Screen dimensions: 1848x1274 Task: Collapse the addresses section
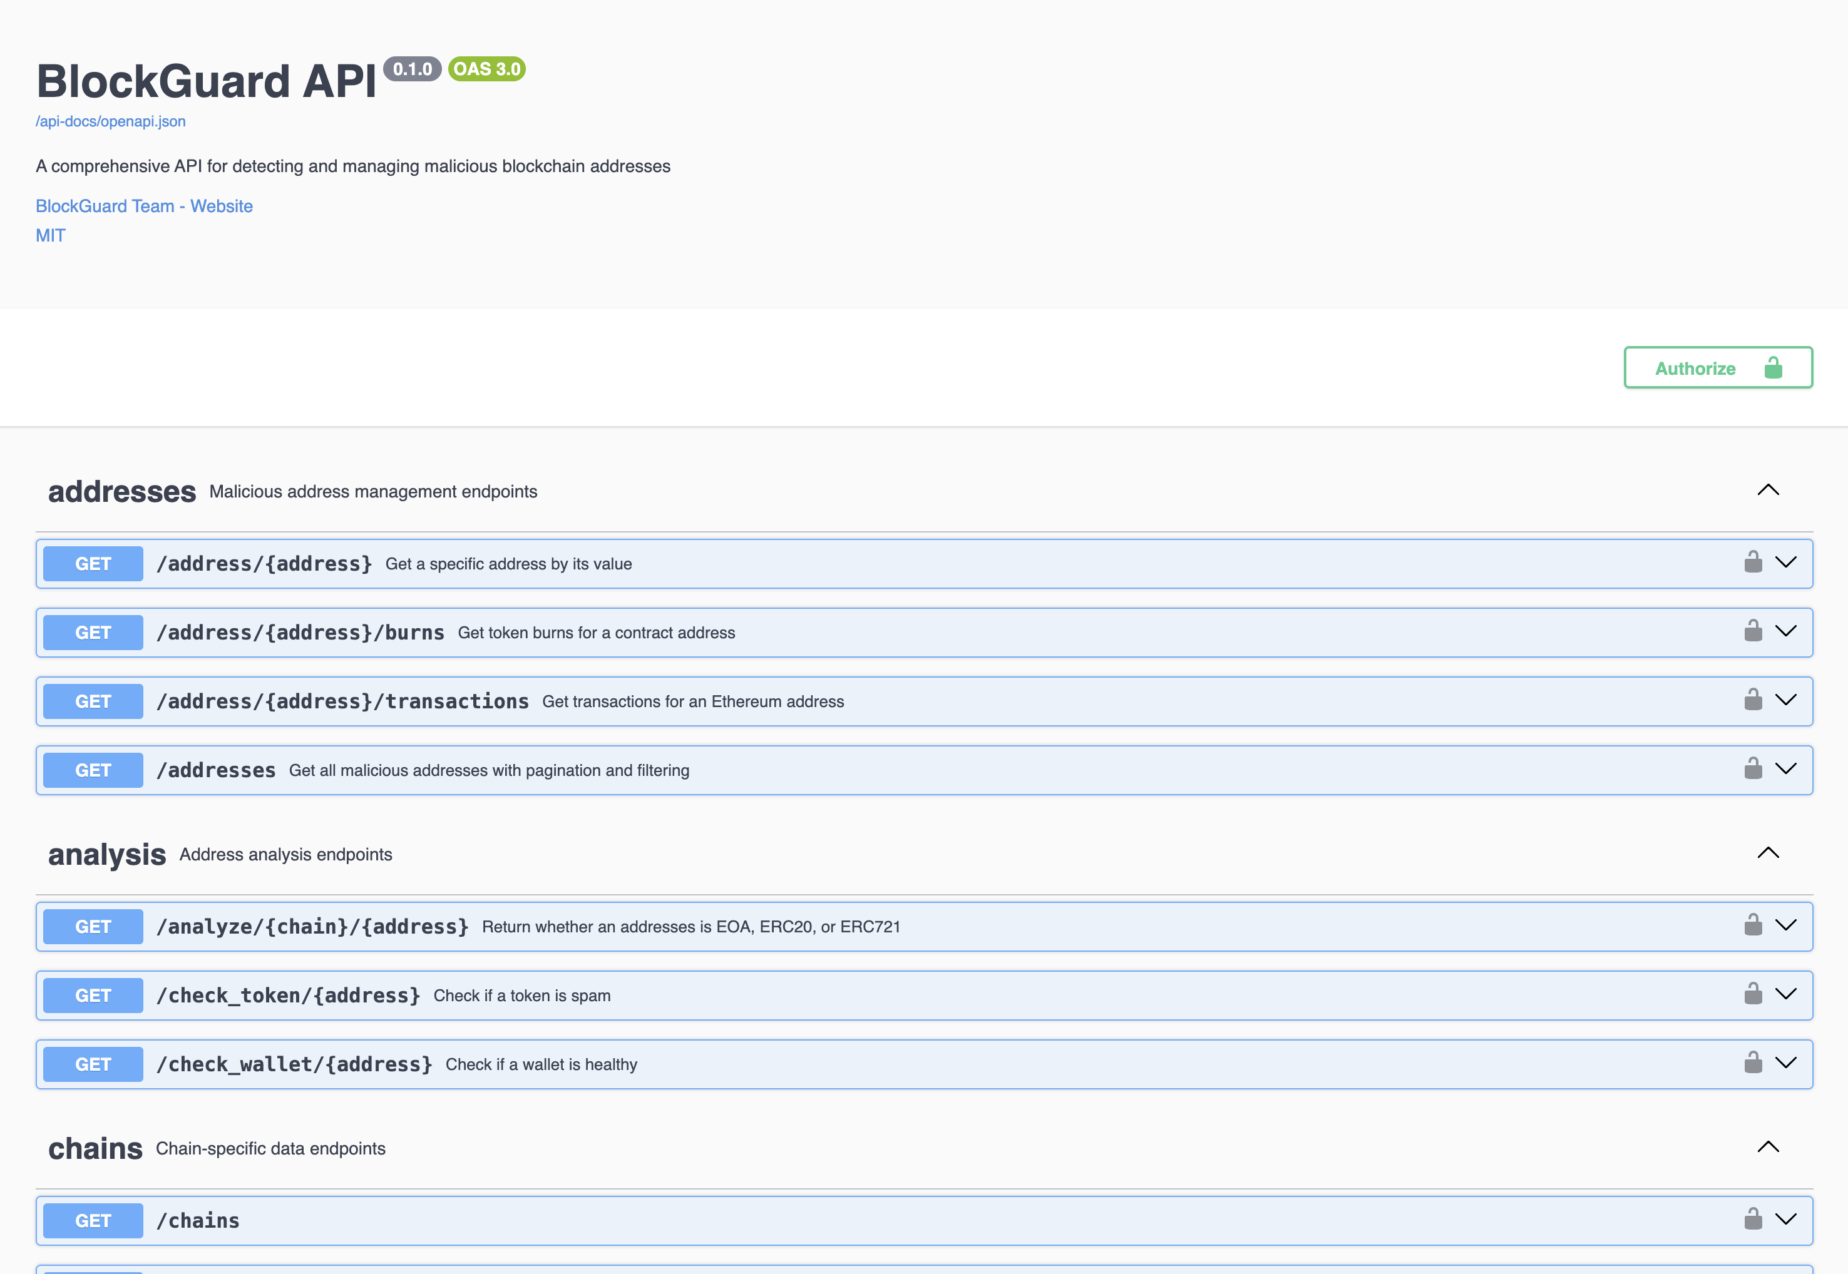pos(1769,490)
